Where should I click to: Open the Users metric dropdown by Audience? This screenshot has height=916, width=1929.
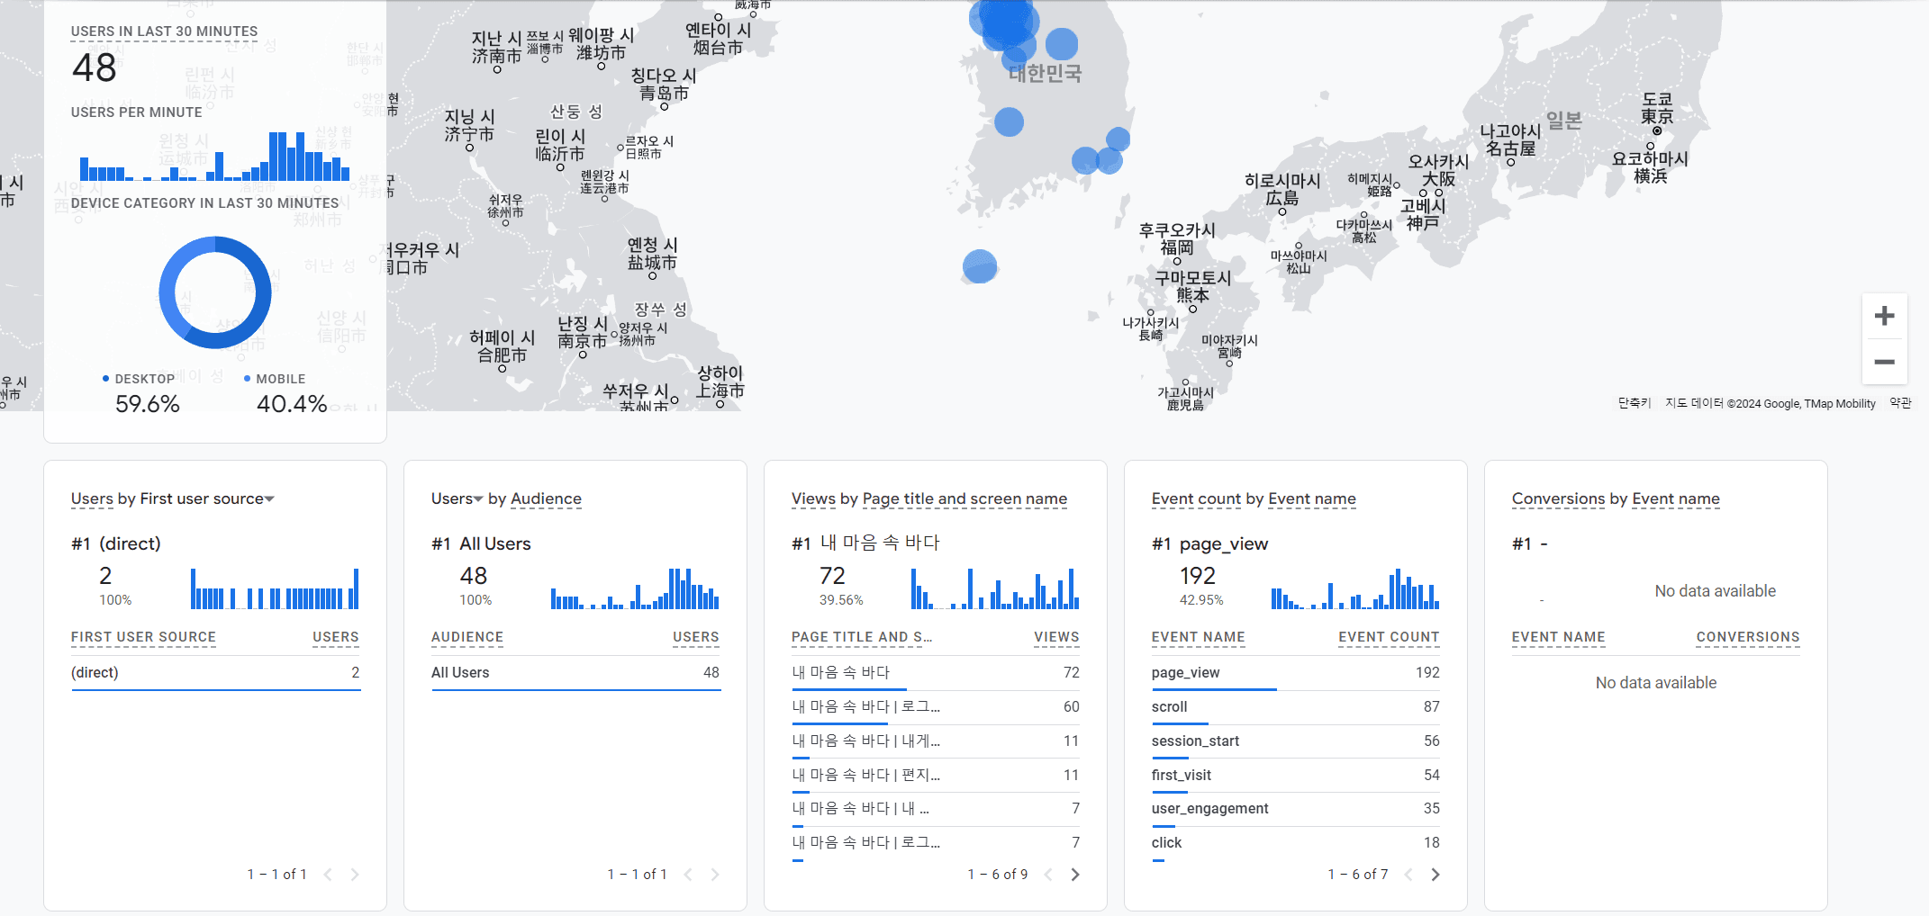tap(478, 499)
